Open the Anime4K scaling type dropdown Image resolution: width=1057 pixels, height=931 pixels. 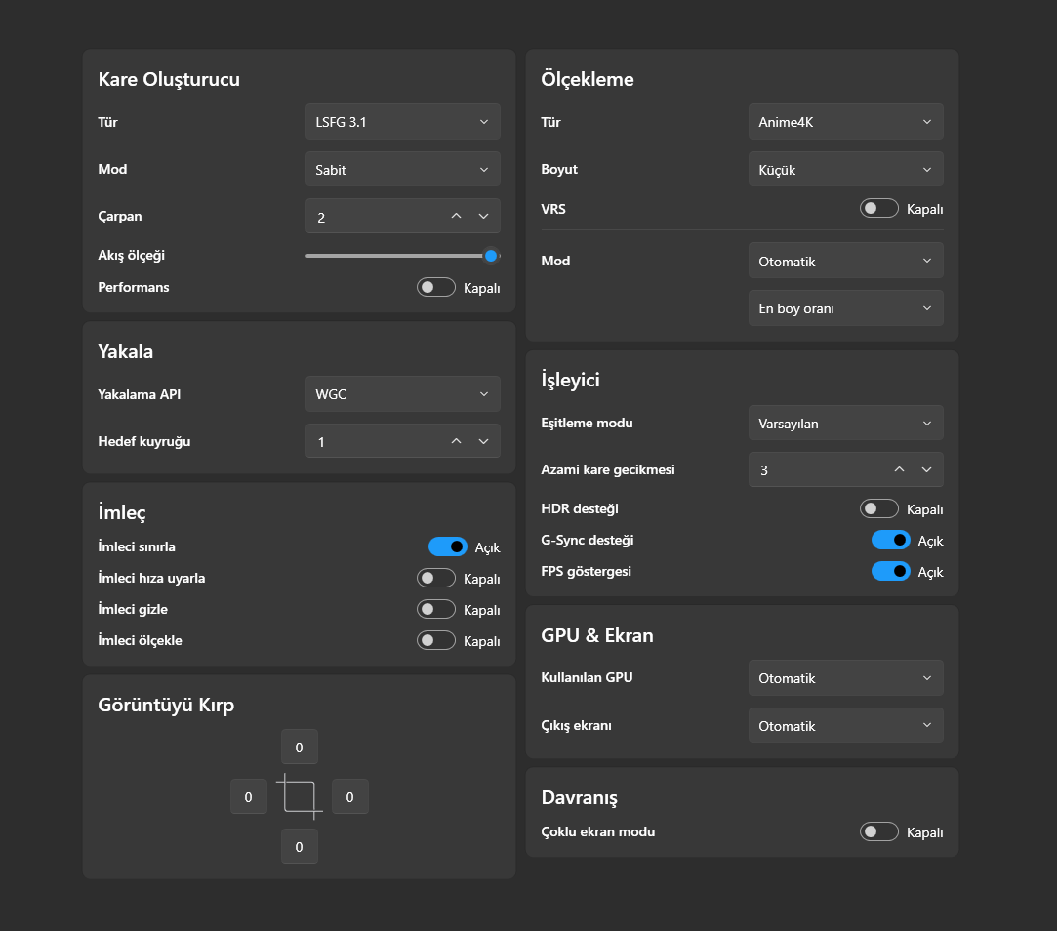[x=845, y=122]
